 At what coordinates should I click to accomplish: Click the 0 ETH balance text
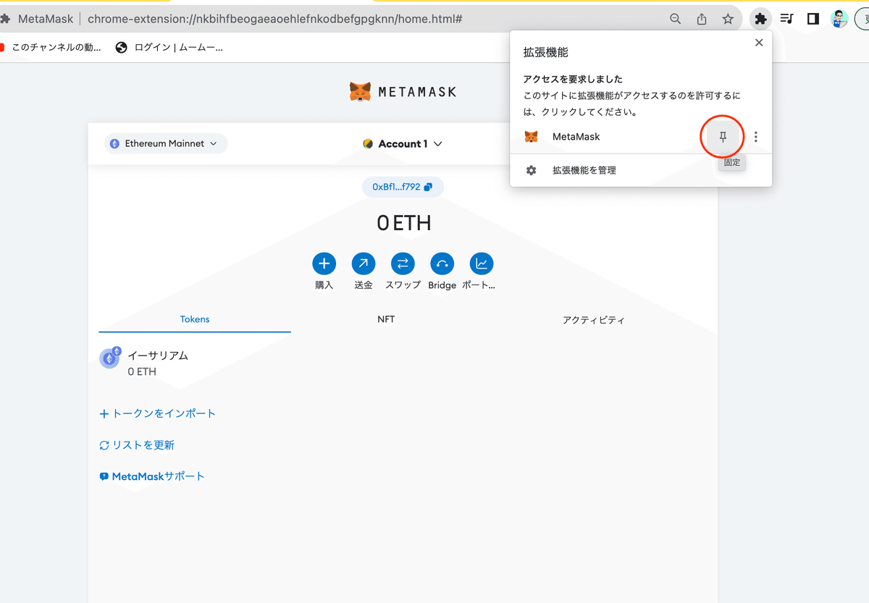click(x=403, y=223)
